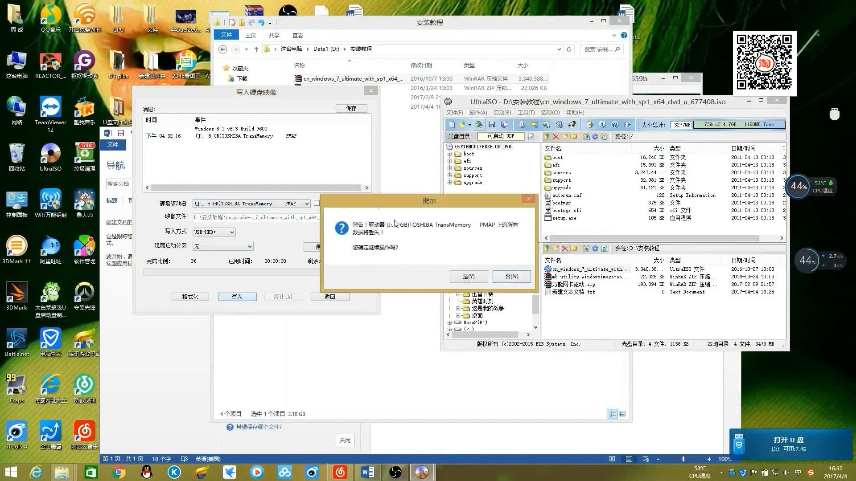Open the 帮助(H) menu in UltraISO
Image resolution: width=856 pixels, height=481 pixels.
click(575, 113)
